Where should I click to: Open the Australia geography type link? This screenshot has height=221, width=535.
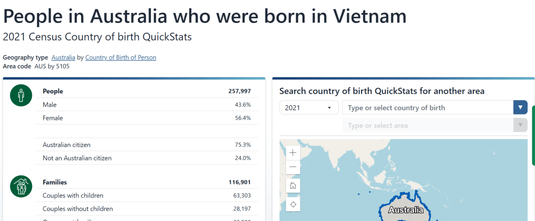63,57
